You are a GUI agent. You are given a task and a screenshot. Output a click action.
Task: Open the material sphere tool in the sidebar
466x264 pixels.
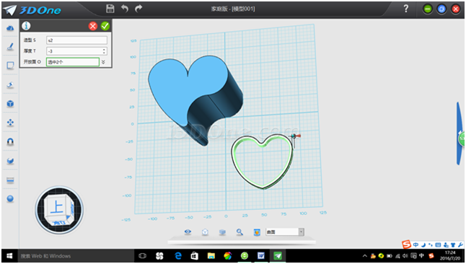(10, 198)
